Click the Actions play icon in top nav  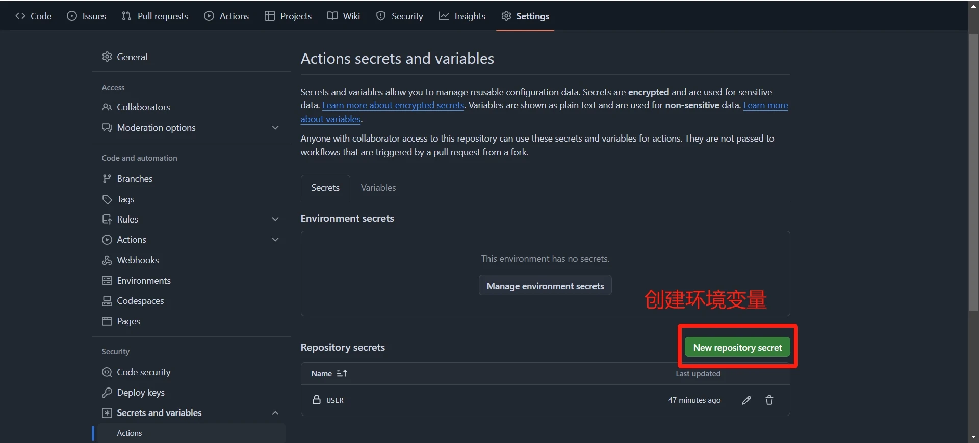click(x=209, y=16)
